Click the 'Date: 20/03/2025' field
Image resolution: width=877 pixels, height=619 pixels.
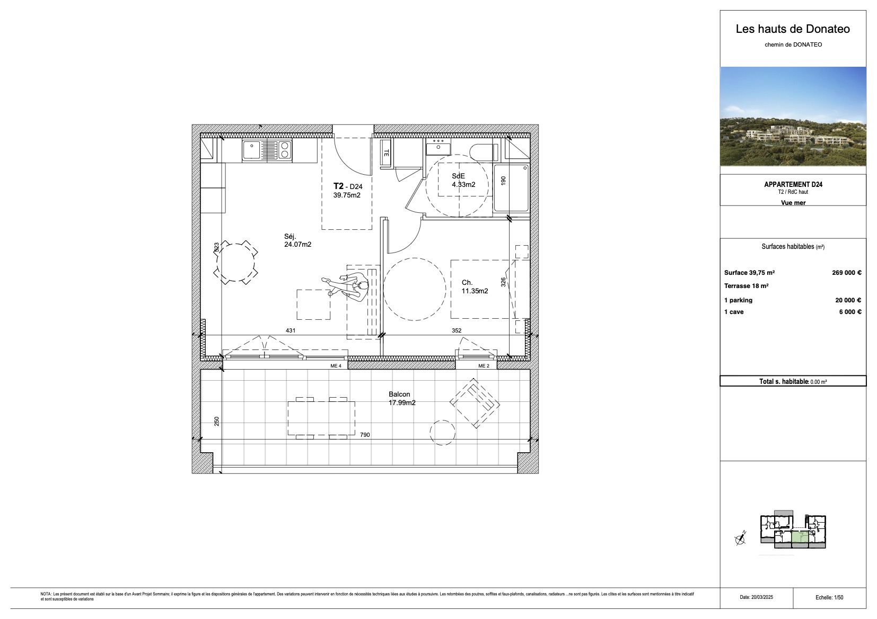point(756,597)
